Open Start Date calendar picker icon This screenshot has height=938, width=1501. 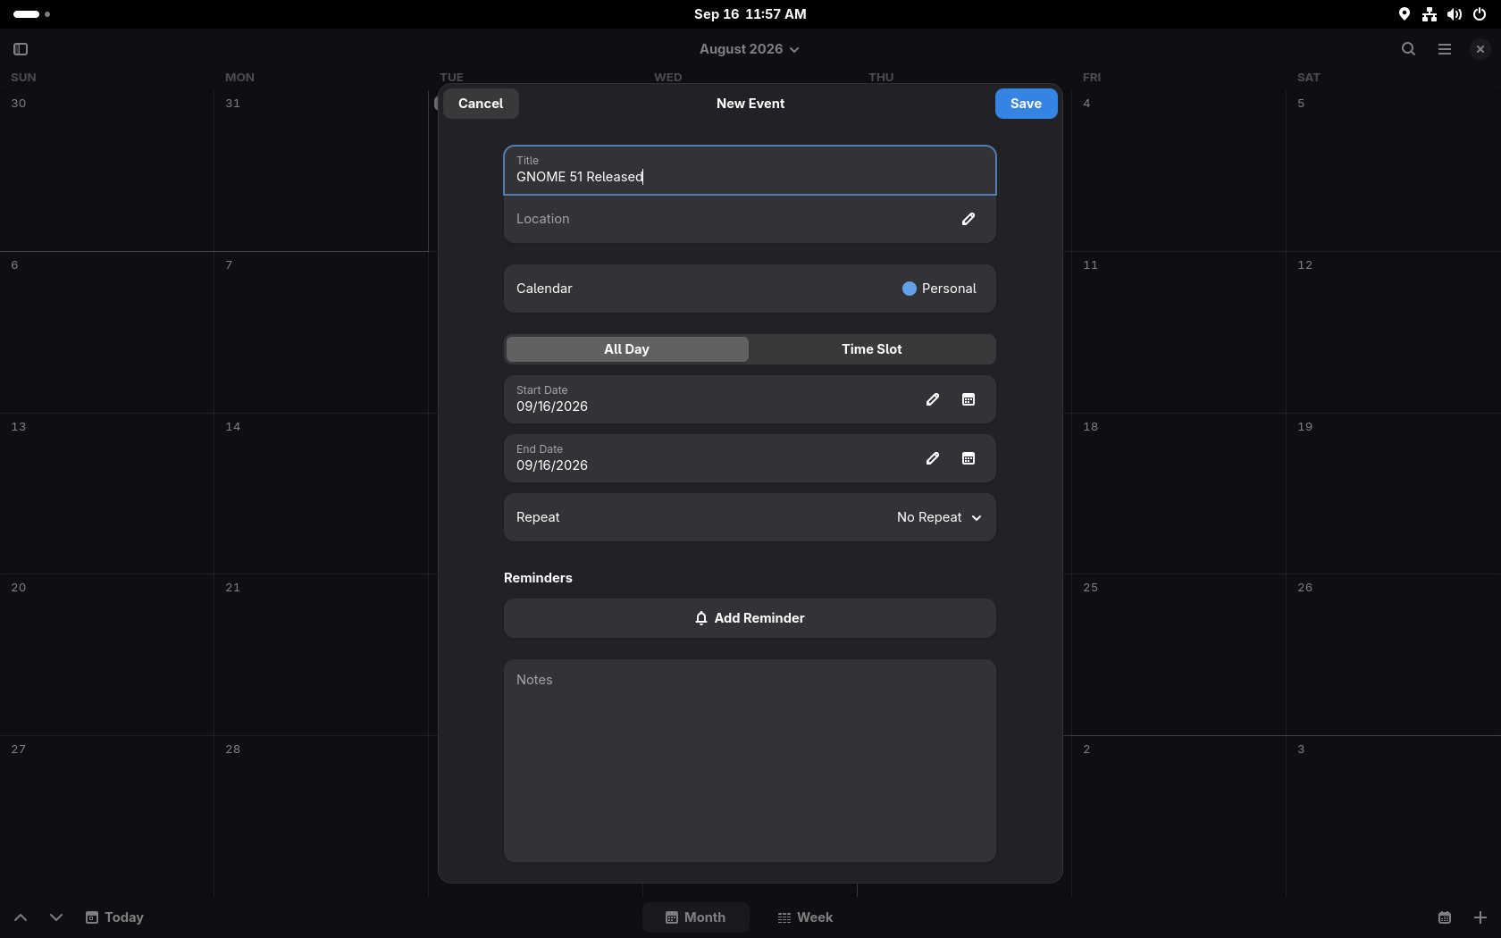coord(968,399)
